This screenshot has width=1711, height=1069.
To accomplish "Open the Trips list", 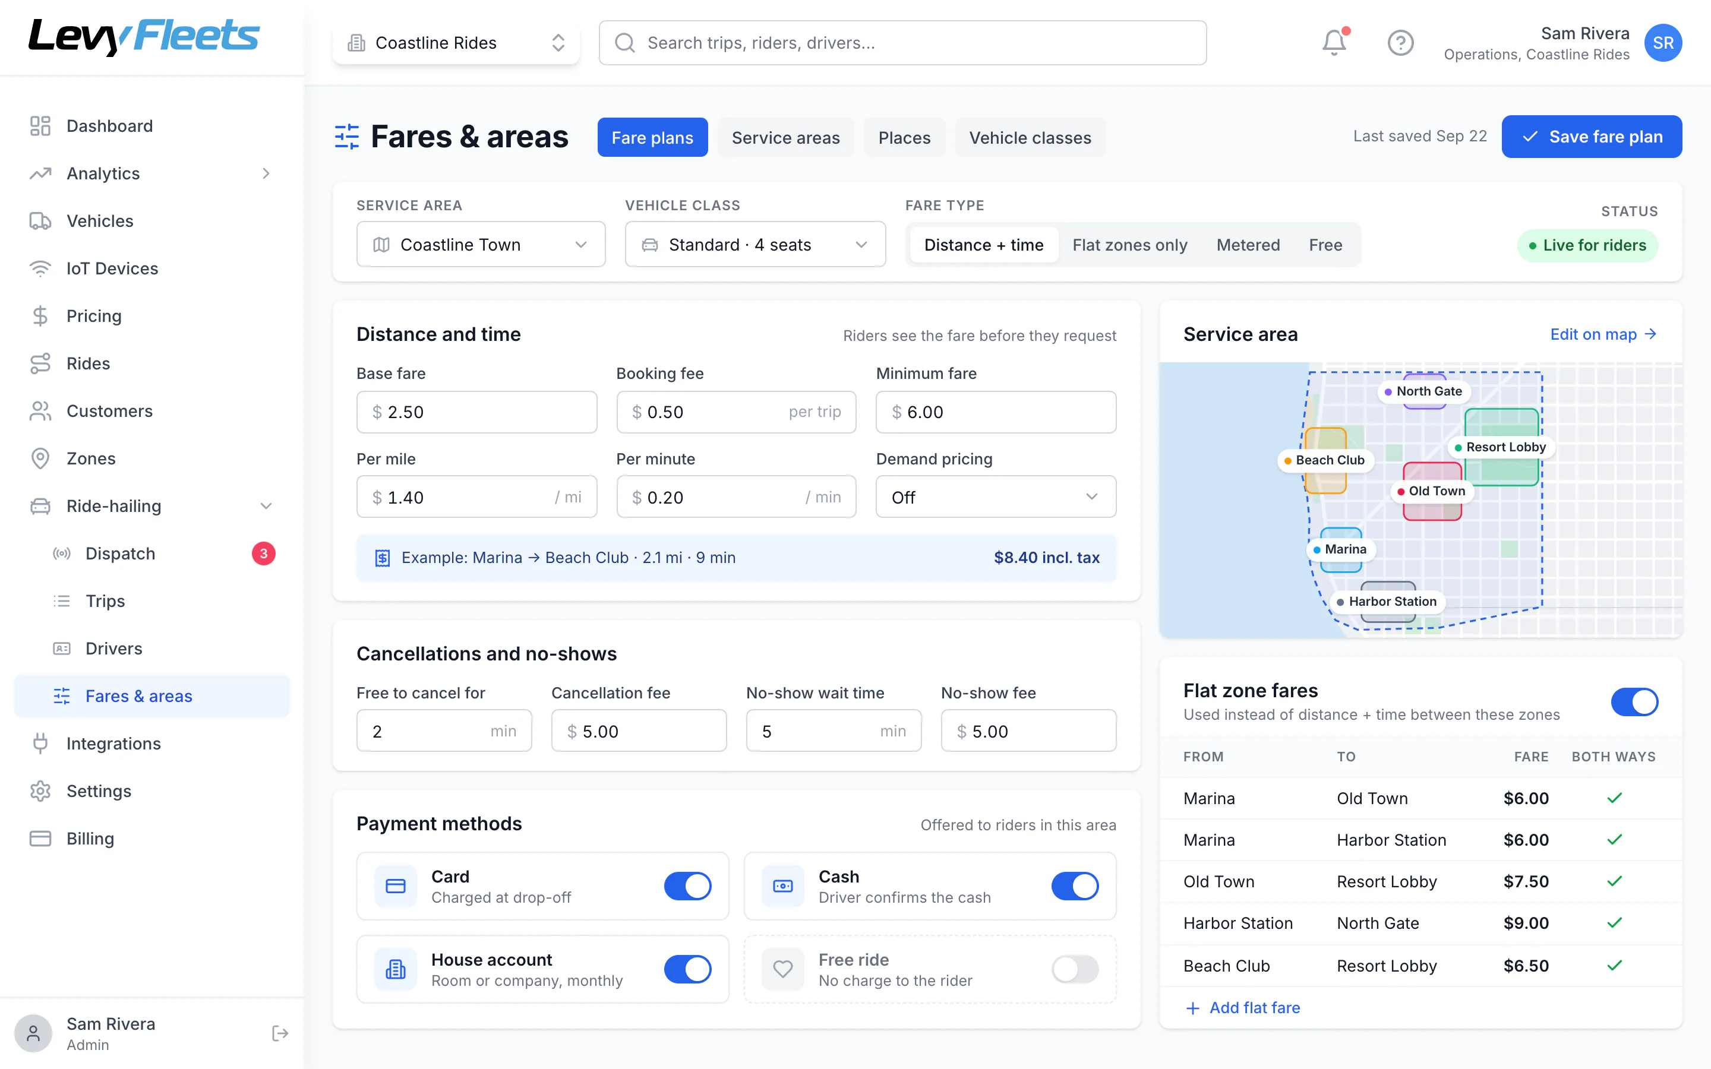I will tap(152, 600).
